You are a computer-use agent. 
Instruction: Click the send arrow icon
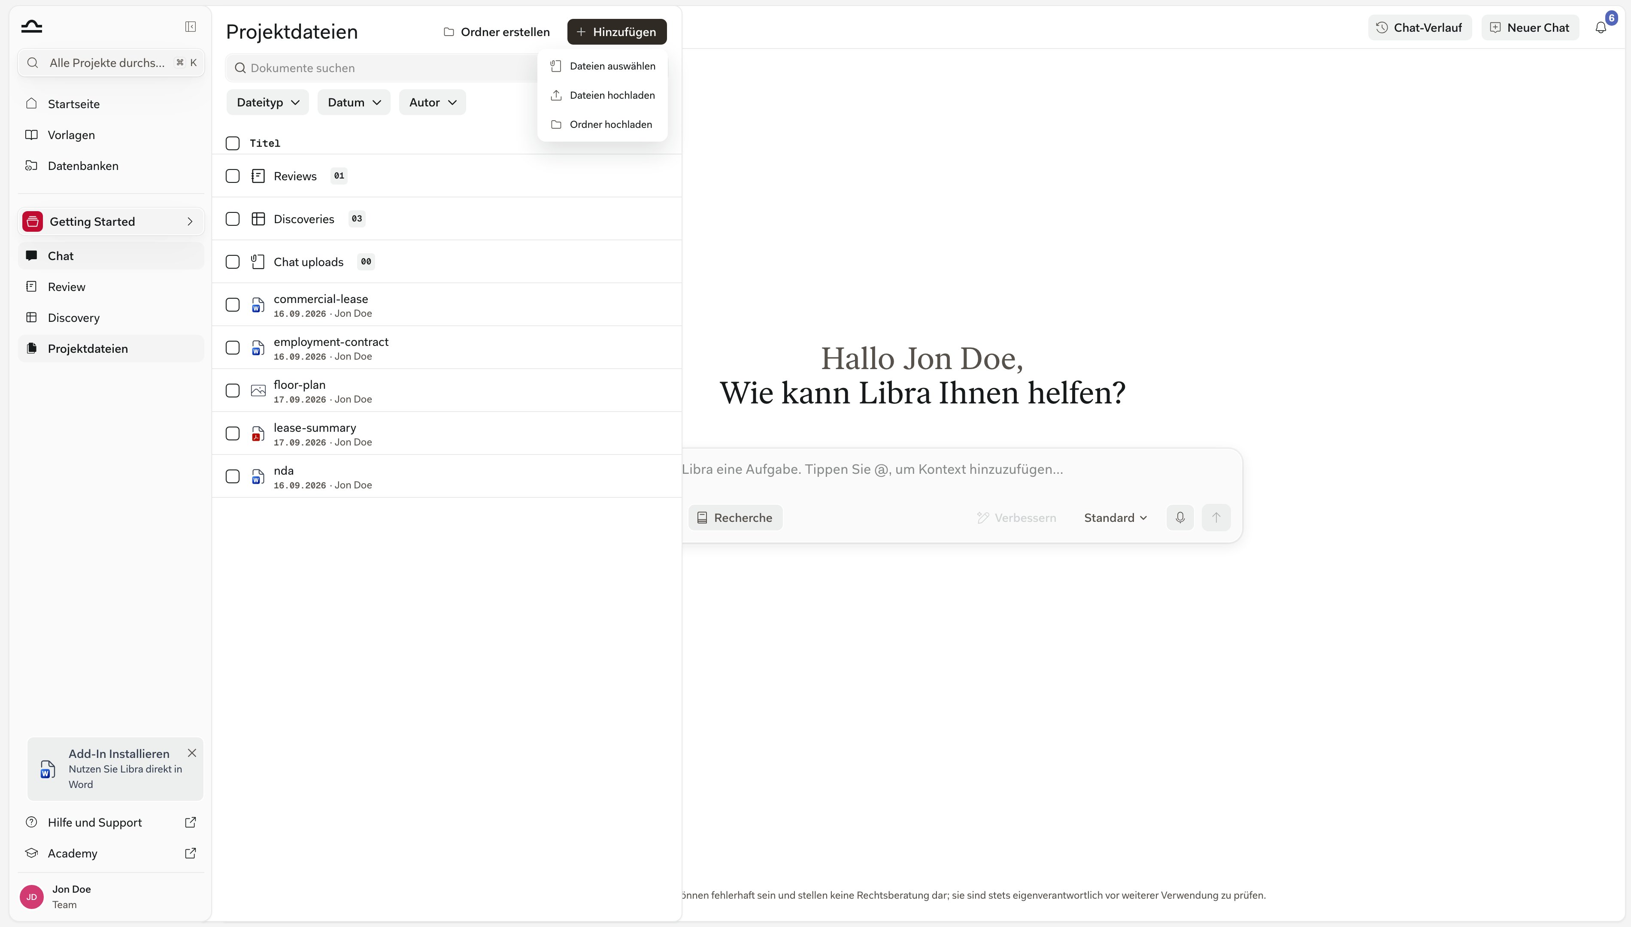(1216, 518)
